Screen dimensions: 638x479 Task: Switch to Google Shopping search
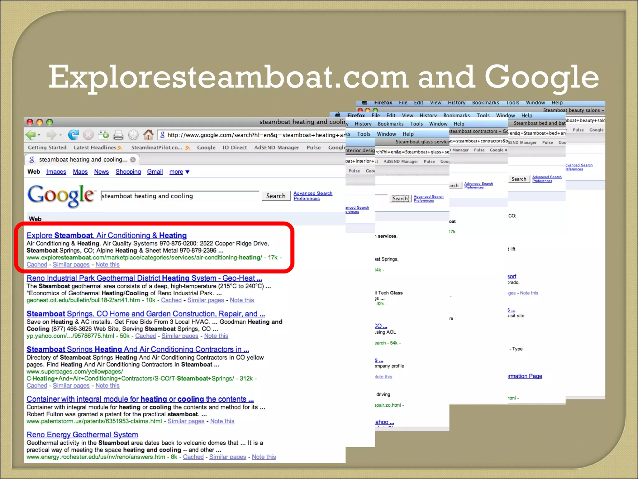128,172
